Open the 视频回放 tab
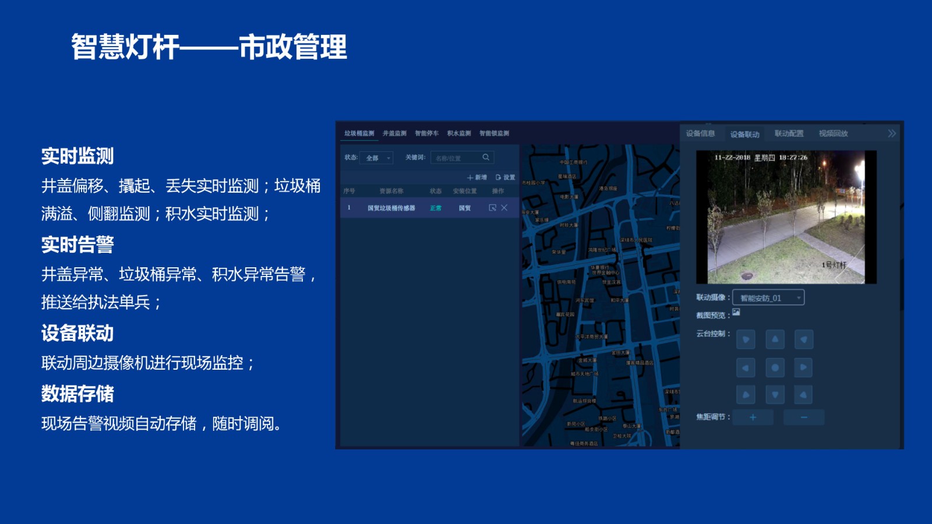This screenshot has height=524, width=932. [x=833, y=133]
